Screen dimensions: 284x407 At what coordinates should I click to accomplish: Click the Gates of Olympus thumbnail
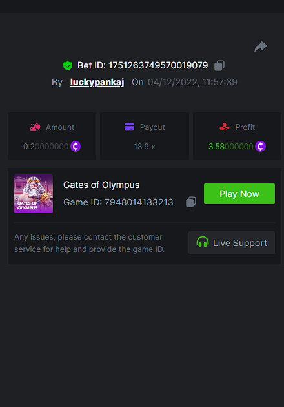pyautogui.click(x=34, y=194)
